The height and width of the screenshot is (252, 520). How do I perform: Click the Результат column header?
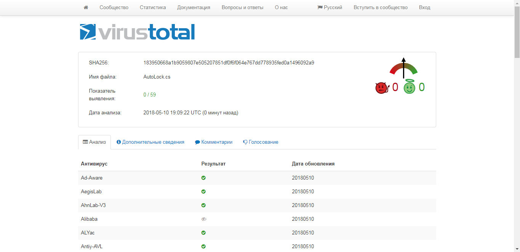[x=213, y=164]
